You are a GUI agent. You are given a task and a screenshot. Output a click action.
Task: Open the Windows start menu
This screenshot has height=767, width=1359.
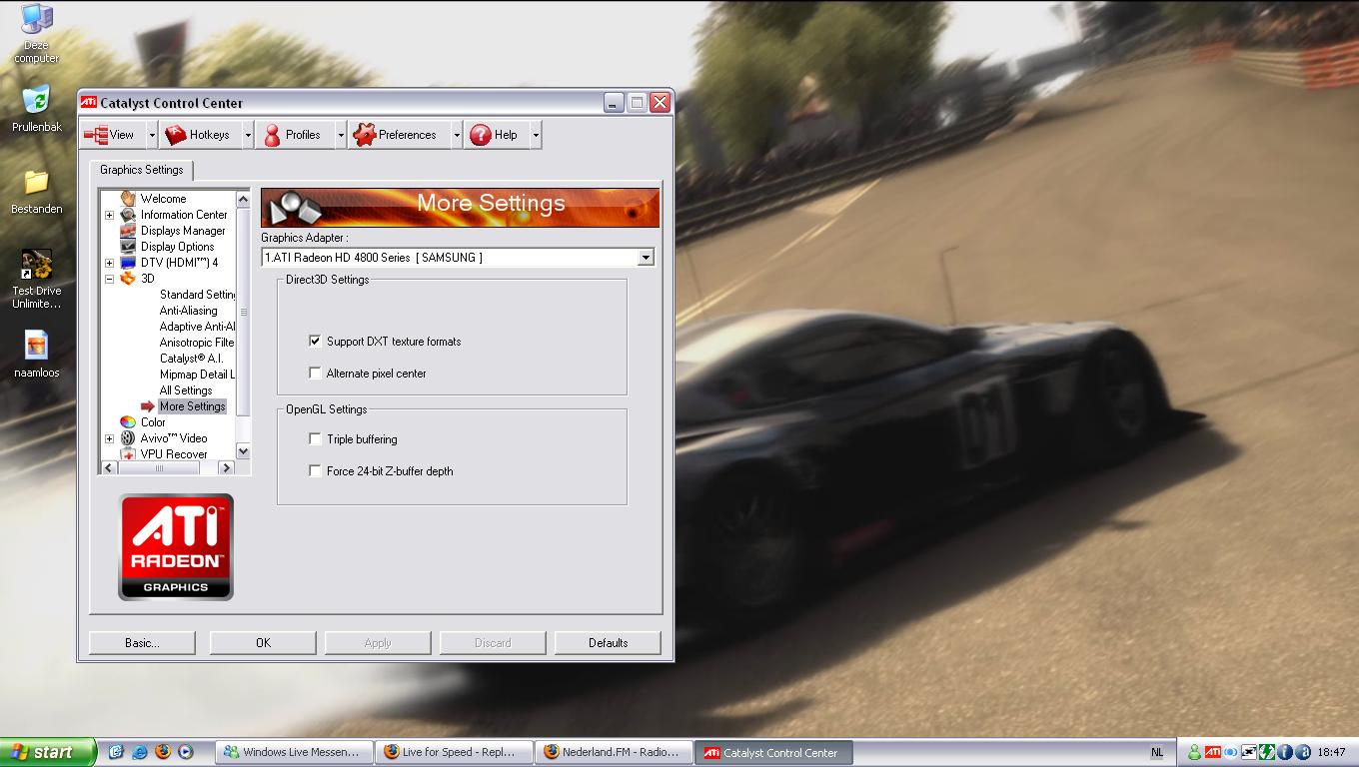(x=48, y=752)
